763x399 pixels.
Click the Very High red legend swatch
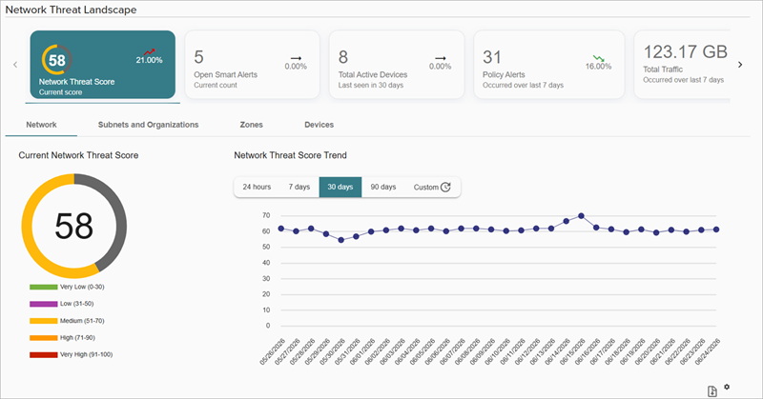coord(43,355)
